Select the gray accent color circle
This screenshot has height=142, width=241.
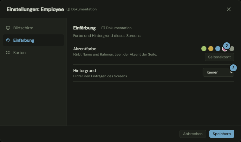(x=232, y=49)
